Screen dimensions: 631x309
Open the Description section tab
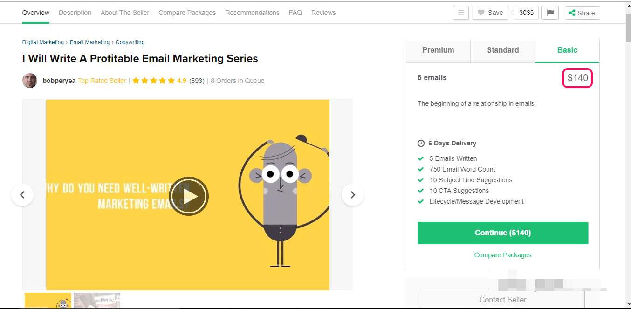pos(75,13)
